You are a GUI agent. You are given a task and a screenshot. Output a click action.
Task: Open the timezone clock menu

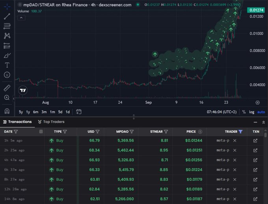[221, 112]
